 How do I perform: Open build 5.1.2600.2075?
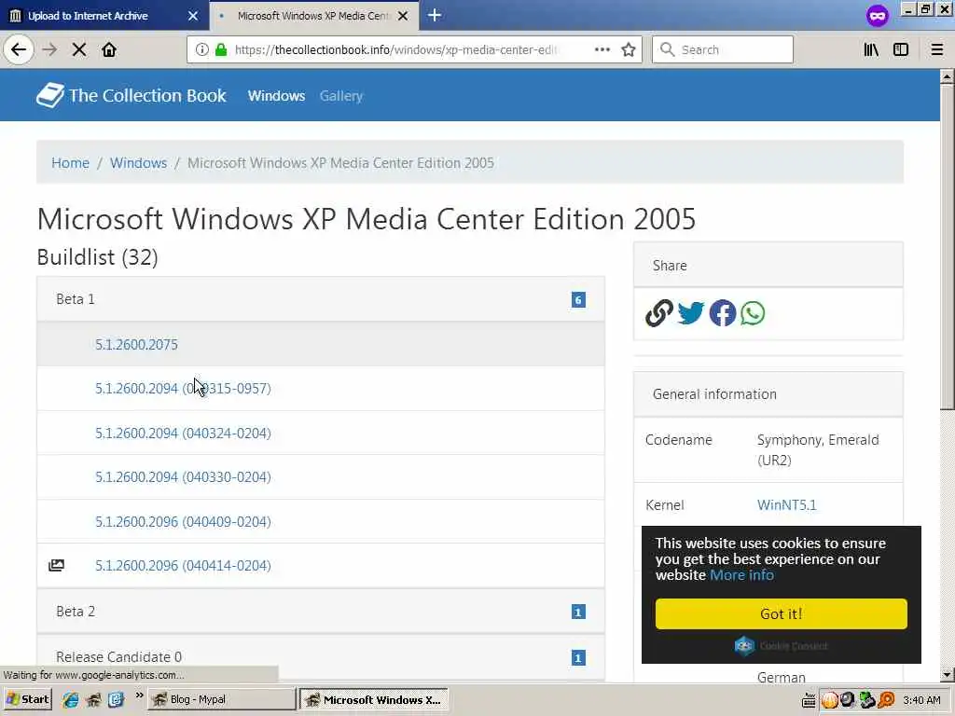pos(136,345)
